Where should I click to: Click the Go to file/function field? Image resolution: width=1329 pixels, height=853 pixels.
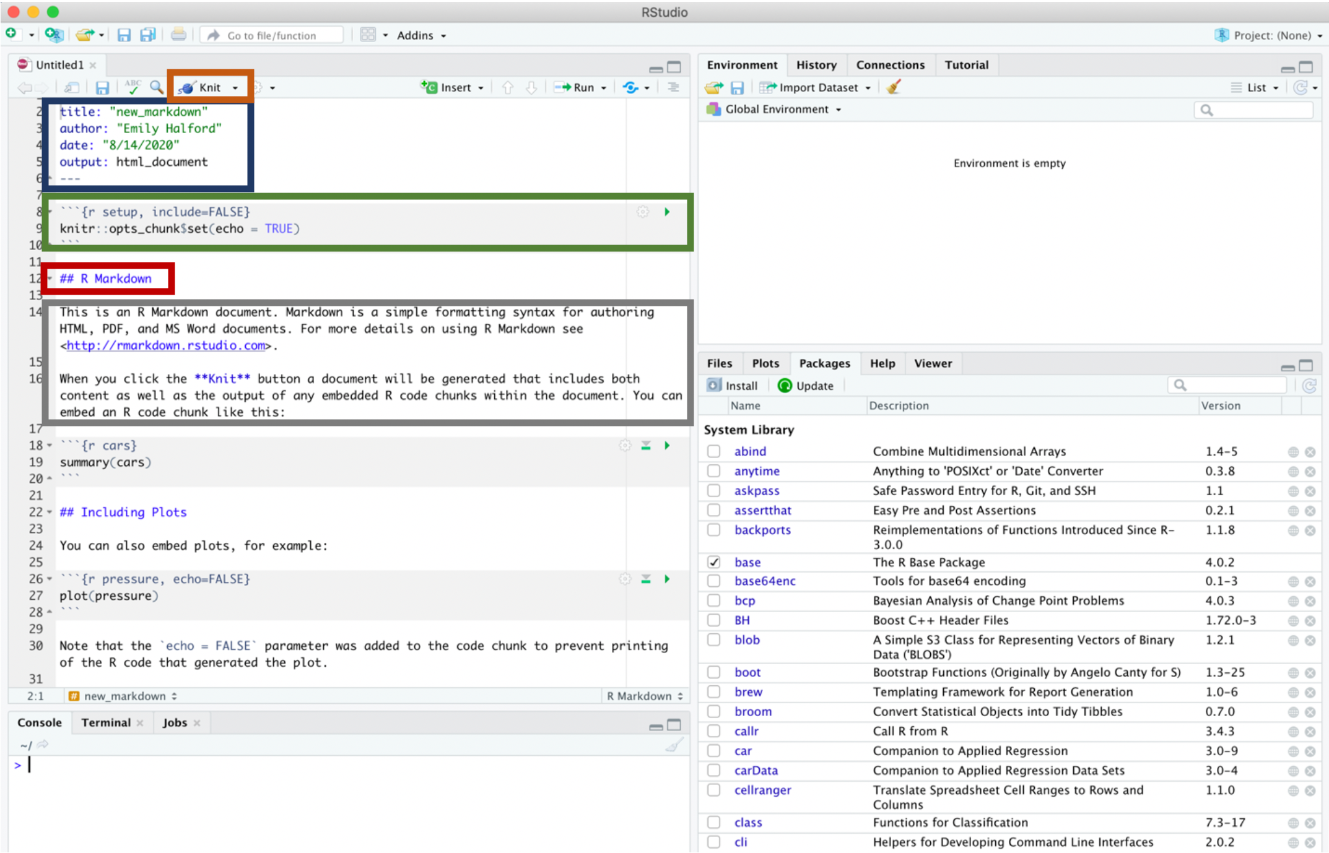(272, 35)
